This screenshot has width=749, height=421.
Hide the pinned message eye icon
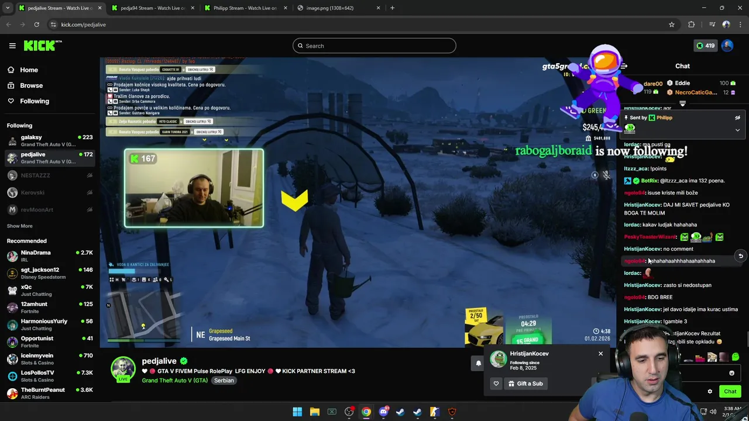[737, 118]
